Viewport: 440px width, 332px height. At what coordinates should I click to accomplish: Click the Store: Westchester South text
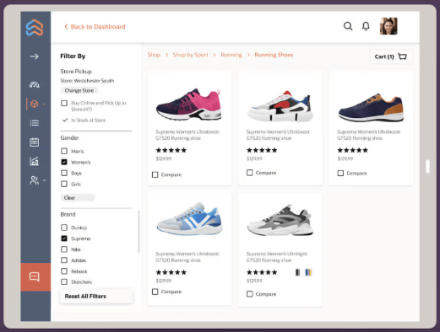[87, 81]
